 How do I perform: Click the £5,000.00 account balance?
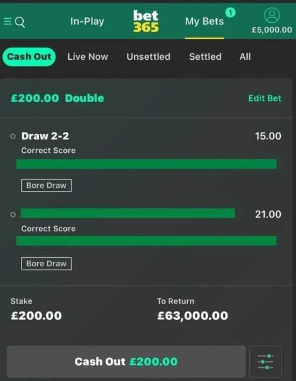coord(272,30)
